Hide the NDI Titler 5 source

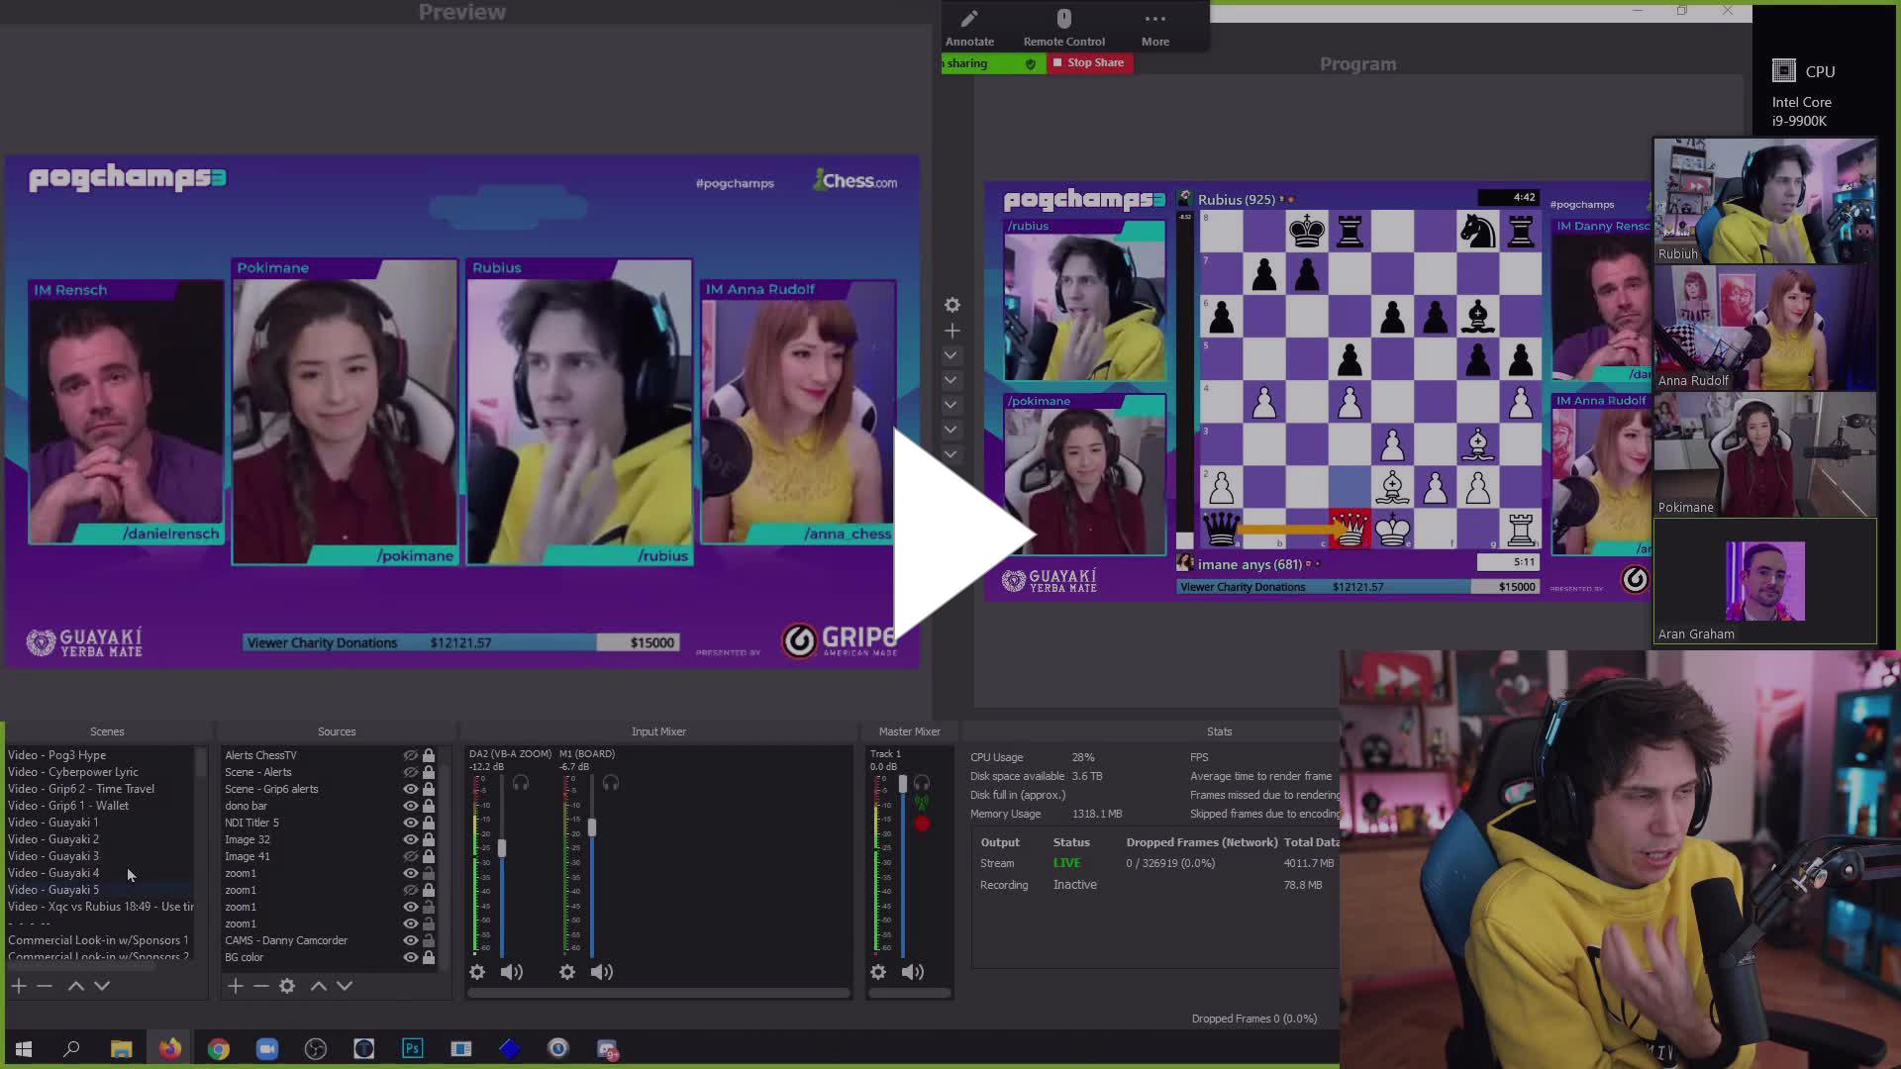coord(410,823)
